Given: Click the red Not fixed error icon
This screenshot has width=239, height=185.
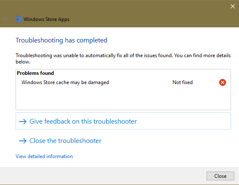Looking at the screenshot, I should pyautogui.click(x=223, y=82).
